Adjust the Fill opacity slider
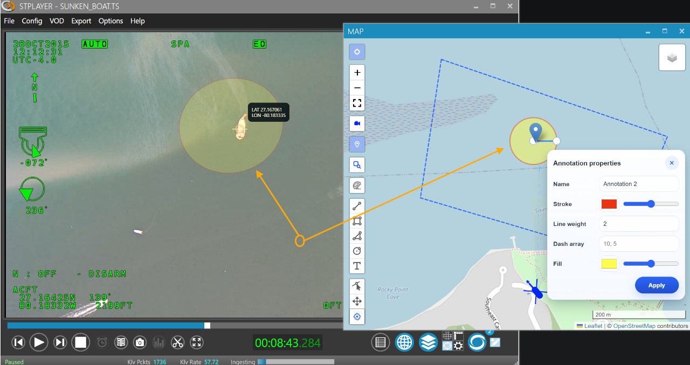Screen dimensions: 690x365 pyautogui.click(x=651, y=264)
